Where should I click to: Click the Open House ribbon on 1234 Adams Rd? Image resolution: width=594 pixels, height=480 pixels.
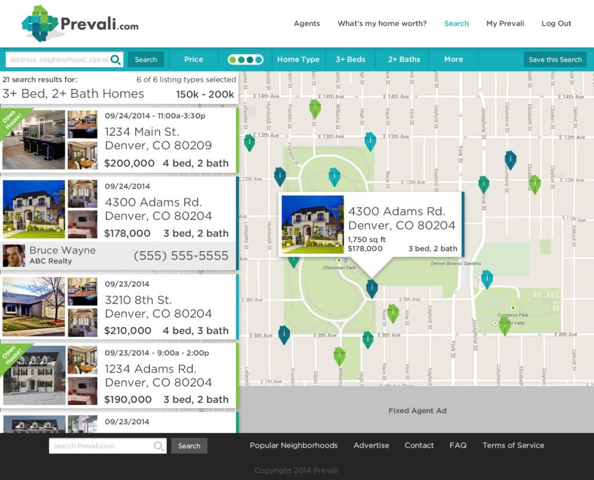coord(13,357)
